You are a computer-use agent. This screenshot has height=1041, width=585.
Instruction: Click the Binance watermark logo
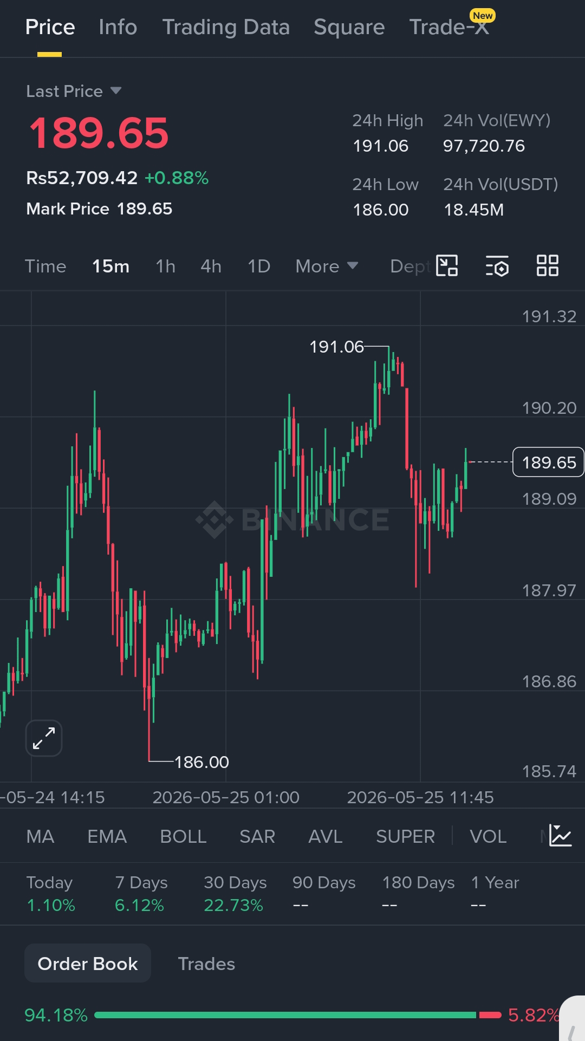pos(292,519)
